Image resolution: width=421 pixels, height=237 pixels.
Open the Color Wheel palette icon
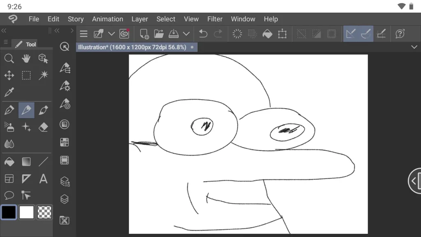[x=65, y=124]
